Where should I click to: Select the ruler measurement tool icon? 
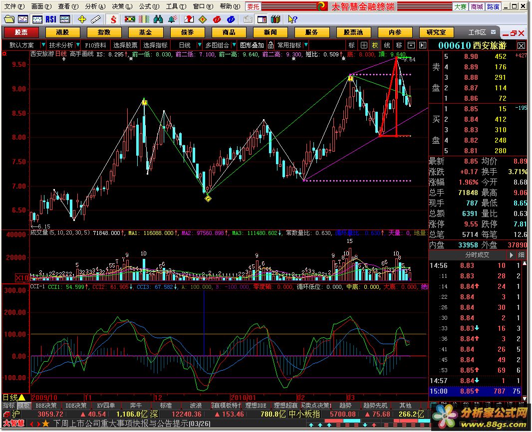coord(96,19)
